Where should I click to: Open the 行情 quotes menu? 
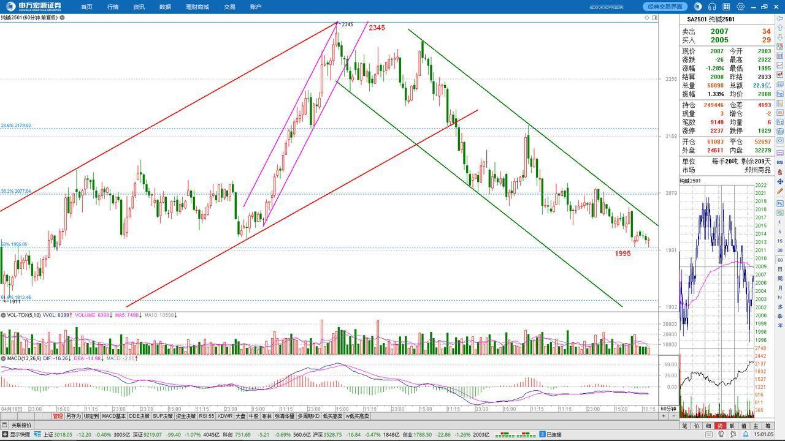point(113,7)
